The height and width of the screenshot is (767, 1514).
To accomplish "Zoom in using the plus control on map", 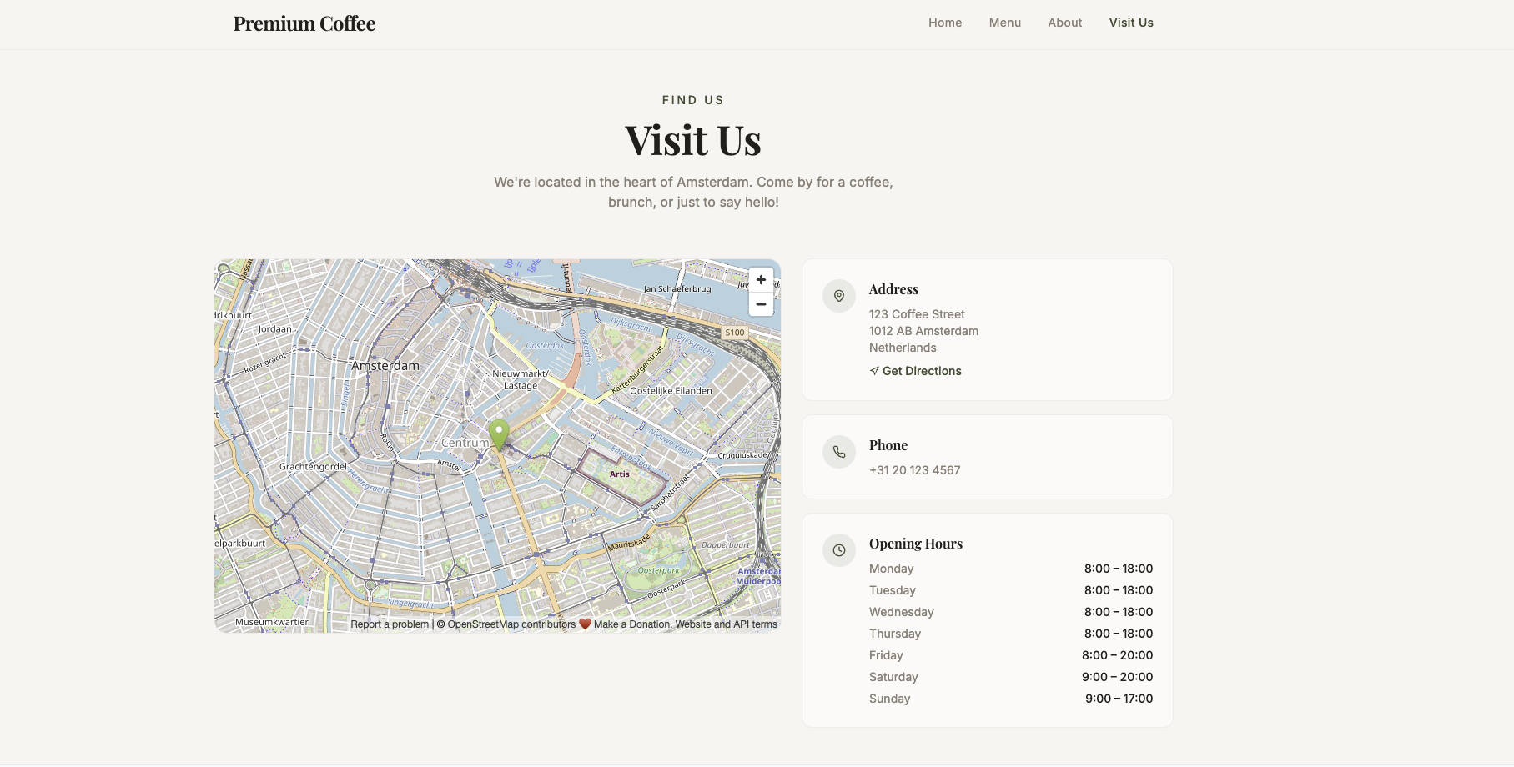I will point(760,279).
